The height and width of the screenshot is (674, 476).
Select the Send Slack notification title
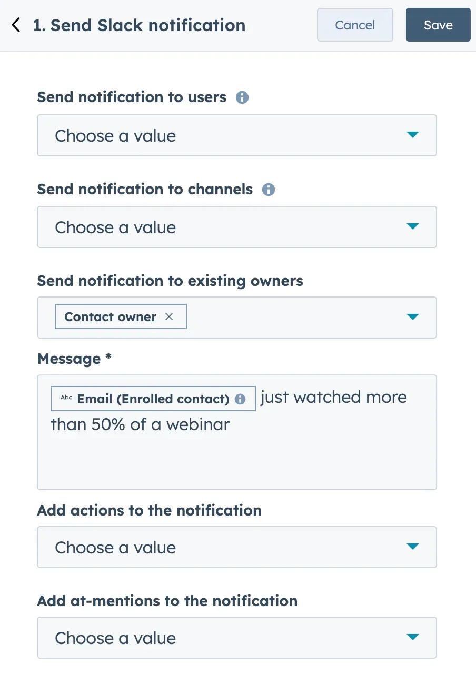click(x=140, y=25)
